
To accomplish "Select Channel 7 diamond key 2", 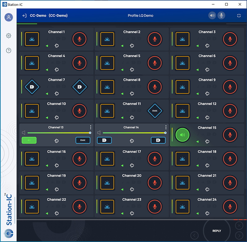I will pos(80,87).
